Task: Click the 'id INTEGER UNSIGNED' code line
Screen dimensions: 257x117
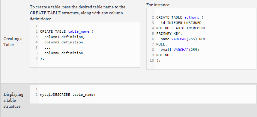Action: pyautogui.click(x=181, y=23)
